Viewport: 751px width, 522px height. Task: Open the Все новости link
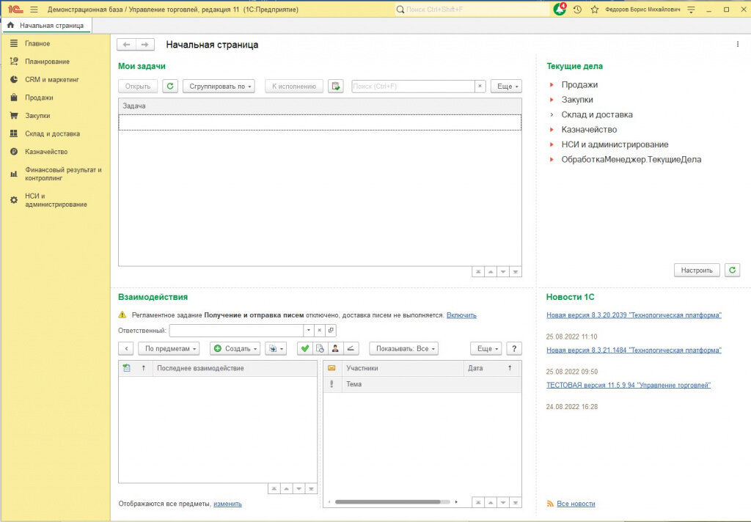pyautogui.click(x=576, y=504)
